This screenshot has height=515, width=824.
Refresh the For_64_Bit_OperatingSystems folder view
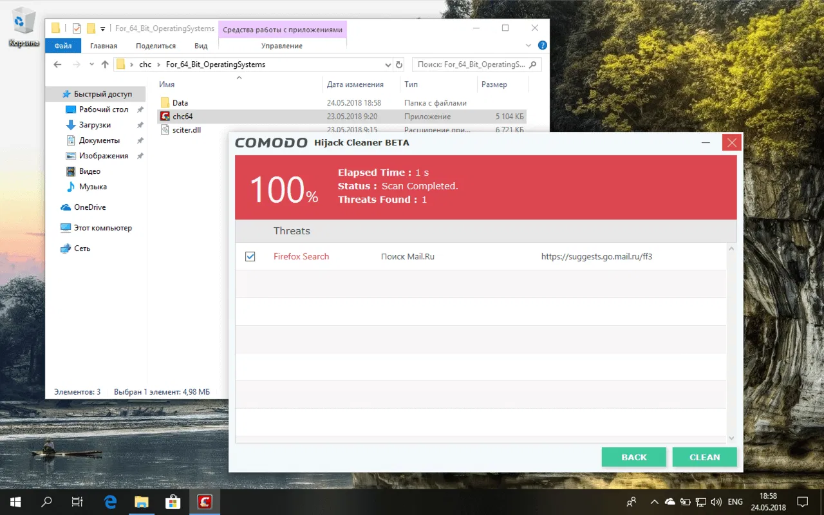click(x=399, y=65)
